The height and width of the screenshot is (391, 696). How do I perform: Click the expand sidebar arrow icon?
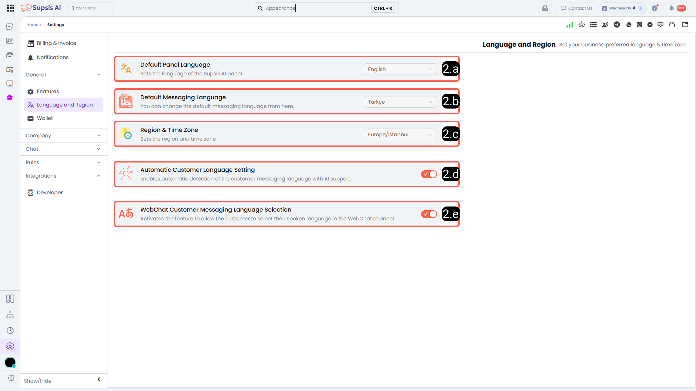10,378
